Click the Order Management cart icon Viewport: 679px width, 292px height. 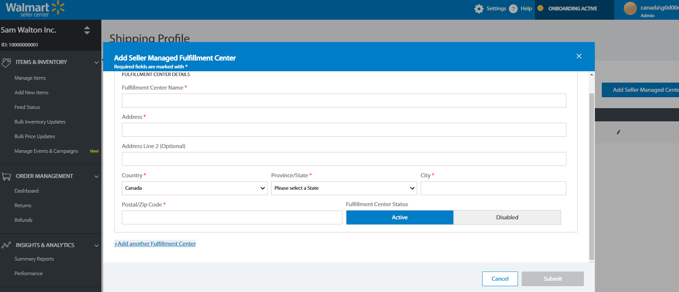6,177
